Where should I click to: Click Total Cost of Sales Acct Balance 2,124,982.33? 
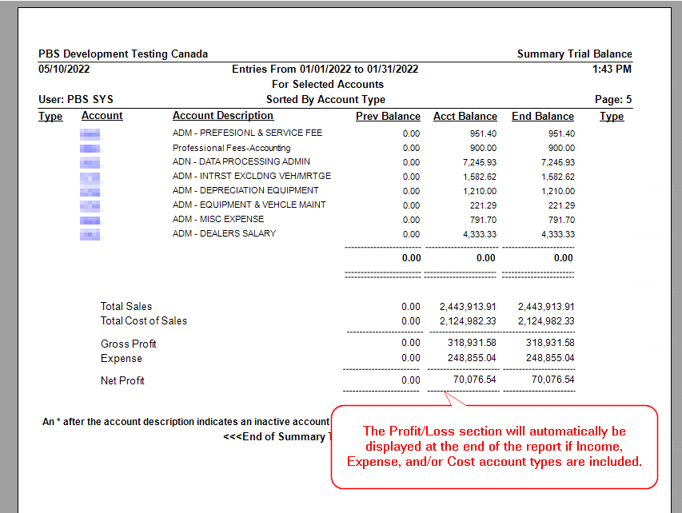(x=468, y=321)
